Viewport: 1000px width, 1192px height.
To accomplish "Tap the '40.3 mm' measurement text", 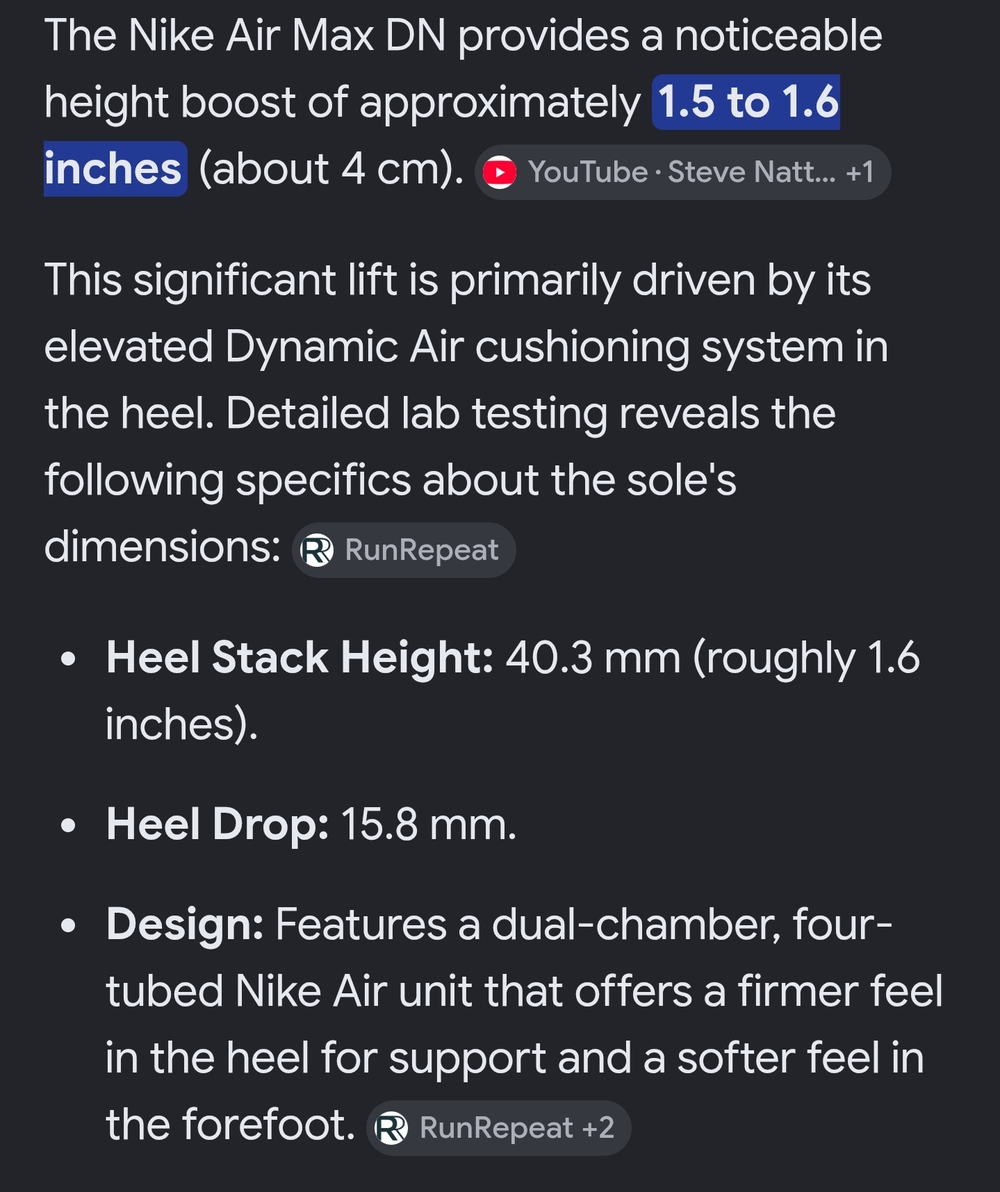I will [x=593, y=657].
